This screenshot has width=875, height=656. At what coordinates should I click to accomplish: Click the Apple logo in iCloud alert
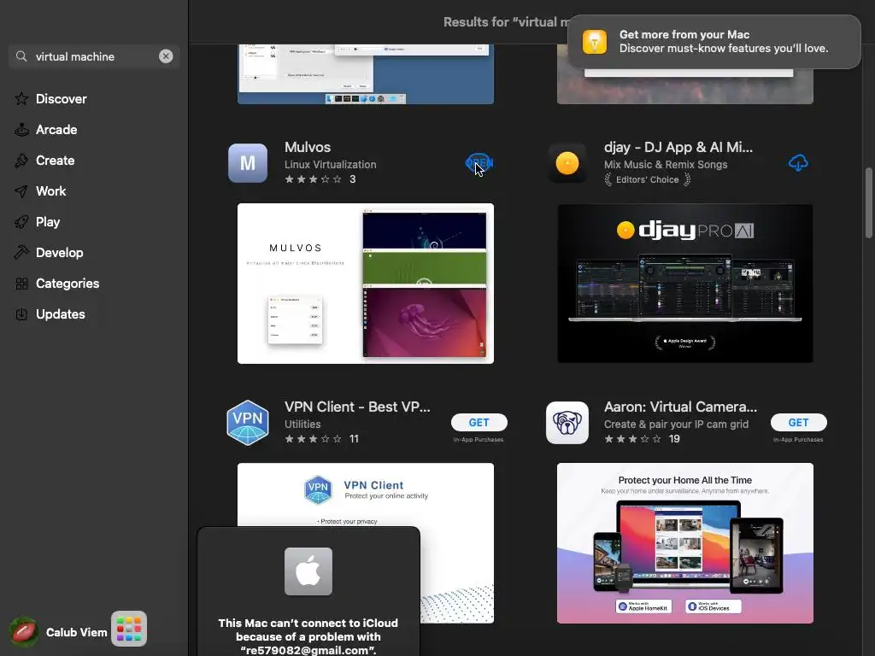308,571
